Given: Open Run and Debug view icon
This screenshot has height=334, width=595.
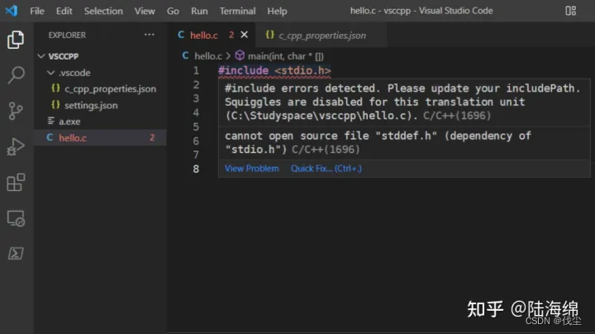Looking at the screenshot, I should click(16, 146).
